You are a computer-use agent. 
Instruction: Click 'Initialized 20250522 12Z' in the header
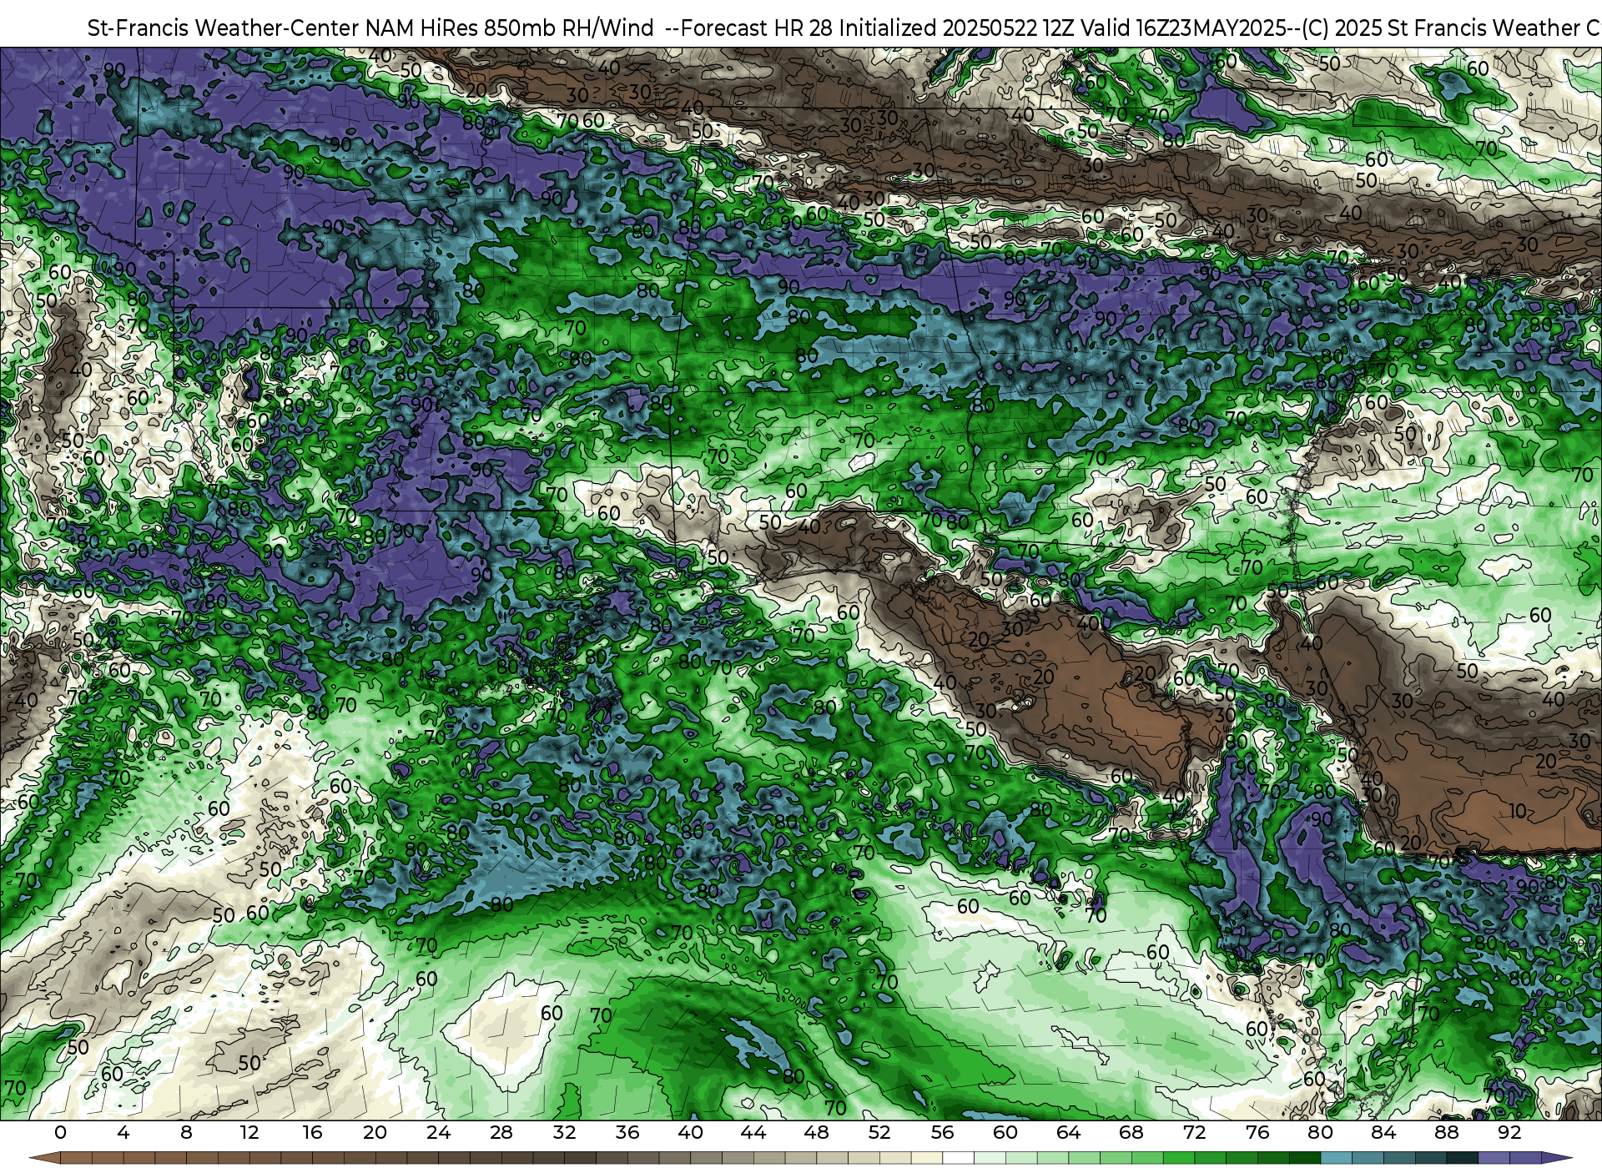click(x=957, y=28)
